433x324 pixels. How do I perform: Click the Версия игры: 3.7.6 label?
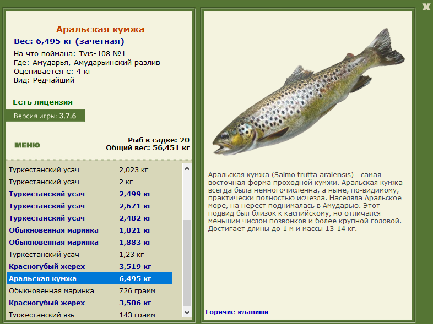point(45,116)
